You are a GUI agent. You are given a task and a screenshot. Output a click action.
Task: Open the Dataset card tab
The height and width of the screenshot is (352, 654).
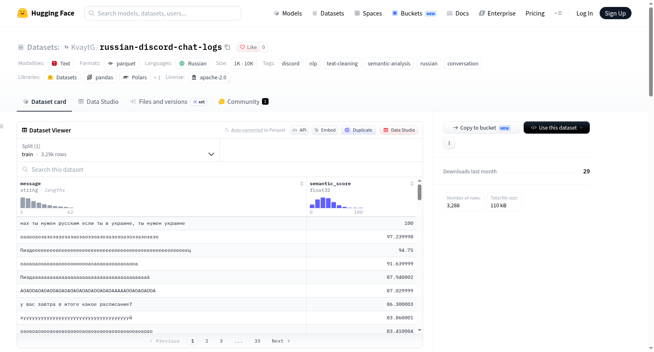44,102
